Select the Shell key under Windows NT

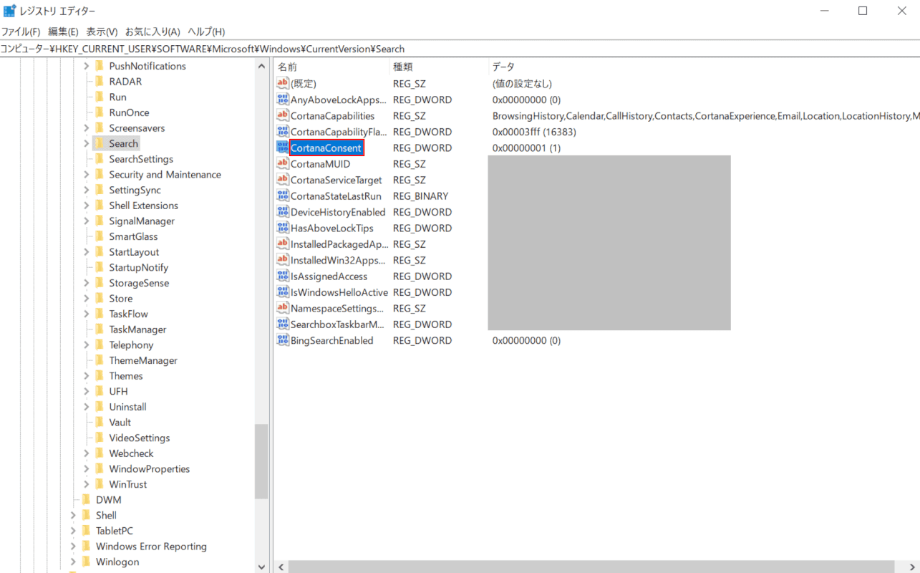(x=106, y=515)
